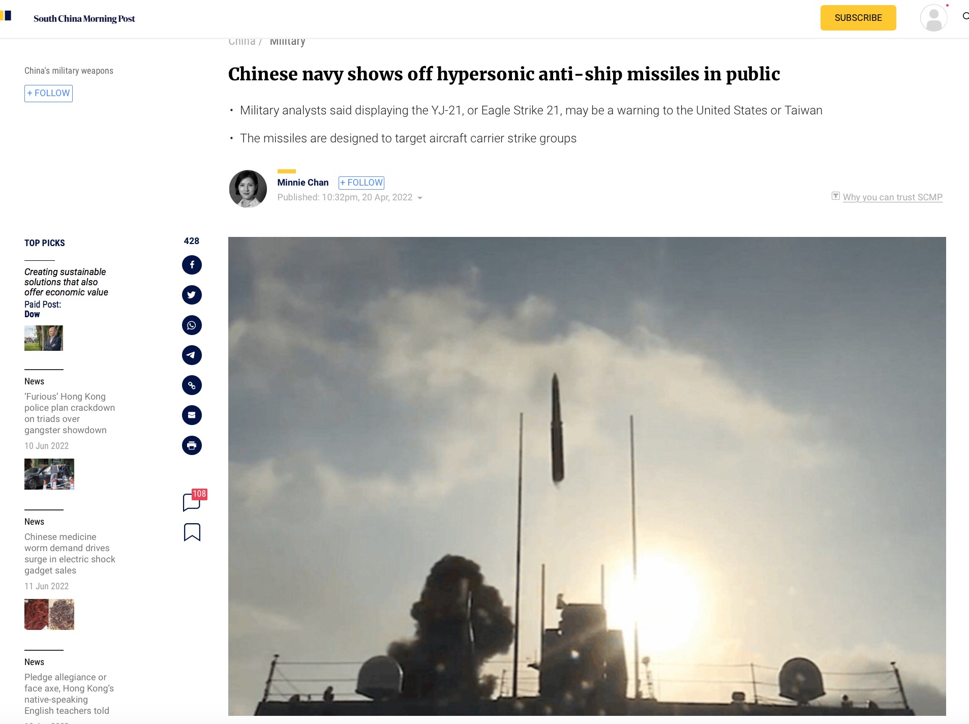Share article on Facebook

pos(192,265)
